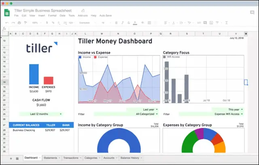Open text rotation options

pos(190,23)
